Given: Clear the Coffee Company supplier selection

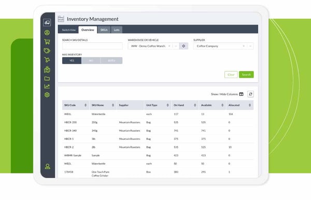Looking at the screenshot, I should point(244,46).
